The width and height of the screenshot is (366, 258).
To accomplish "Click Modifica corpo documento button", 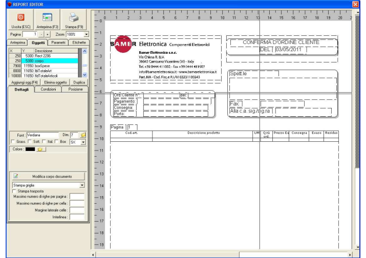I will (x=48, y=176).
